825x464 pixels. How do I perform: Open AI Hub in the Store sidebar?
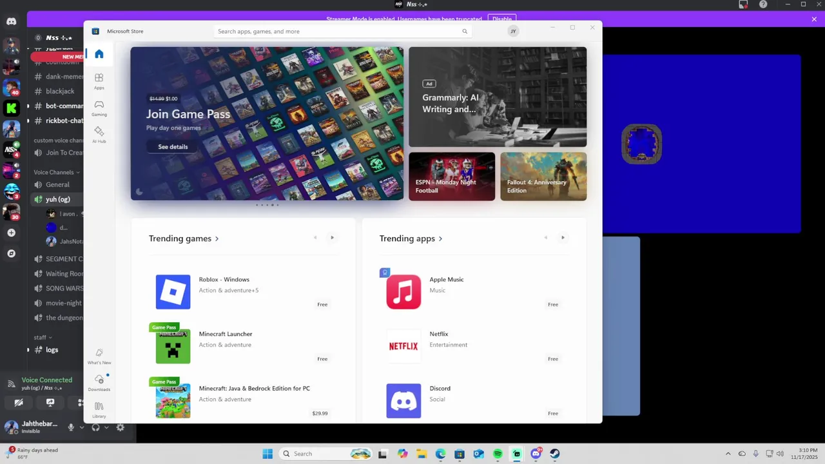point(99,135)
